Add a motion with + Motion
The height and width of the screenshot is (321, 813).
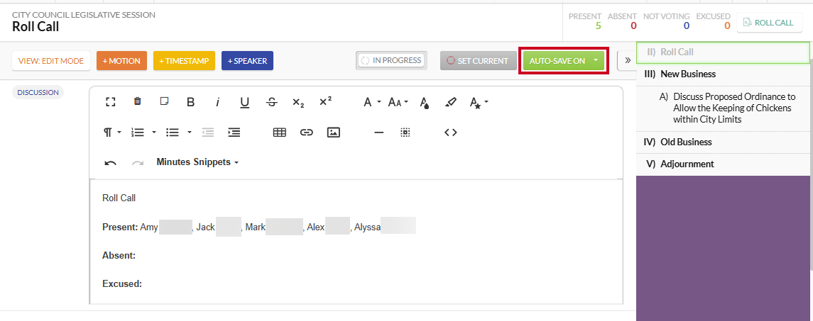tap(121, 60)
